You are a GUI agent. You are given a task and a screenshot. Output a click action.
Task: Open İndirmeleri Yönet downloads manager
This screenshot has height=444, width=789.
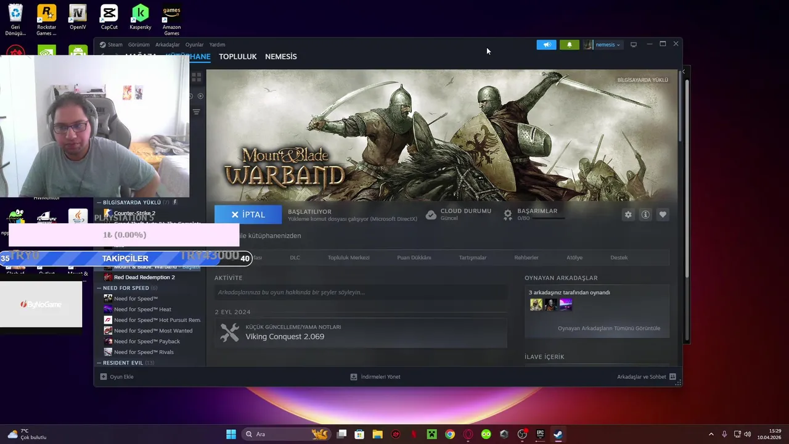[375, 377]
